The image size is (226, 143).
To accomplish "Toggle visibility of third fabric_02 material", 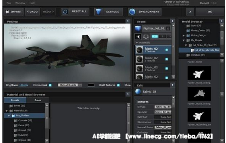I will (x=167, y=68).
